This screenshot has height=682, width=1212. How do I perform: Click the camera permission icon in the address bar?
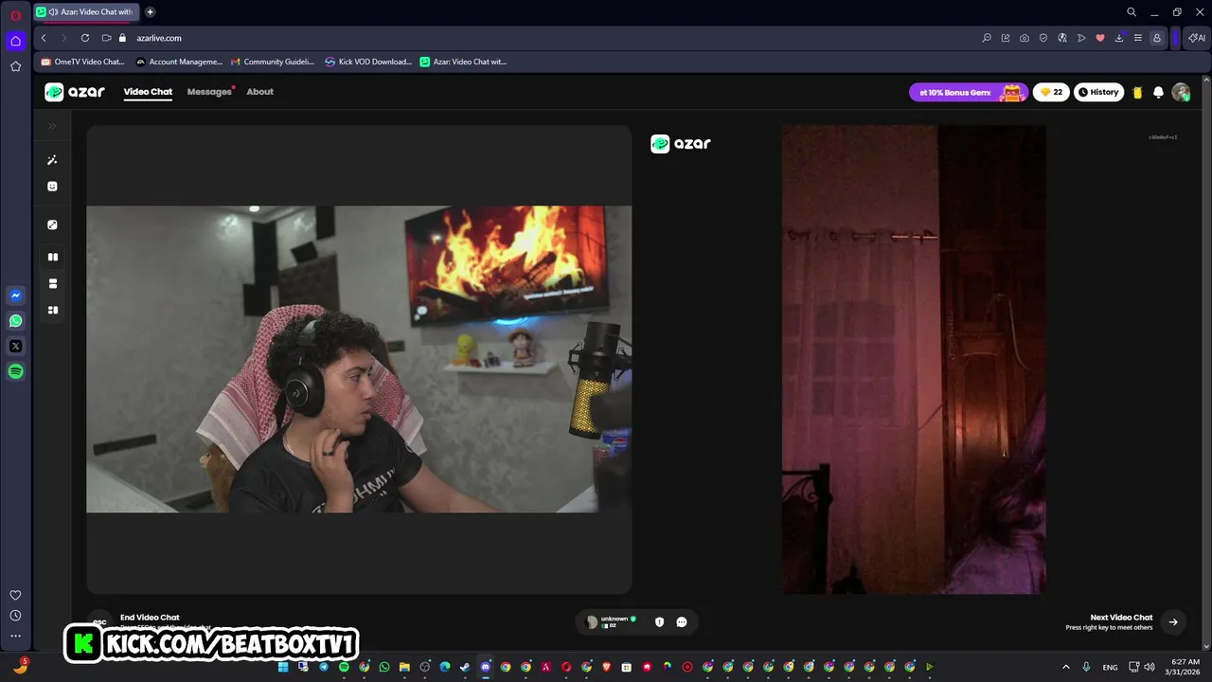(106, 38)
